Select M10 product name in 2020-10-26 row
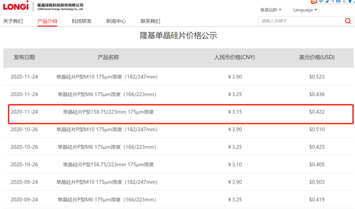This screenshot has width=355, height=209. (107, 129)
